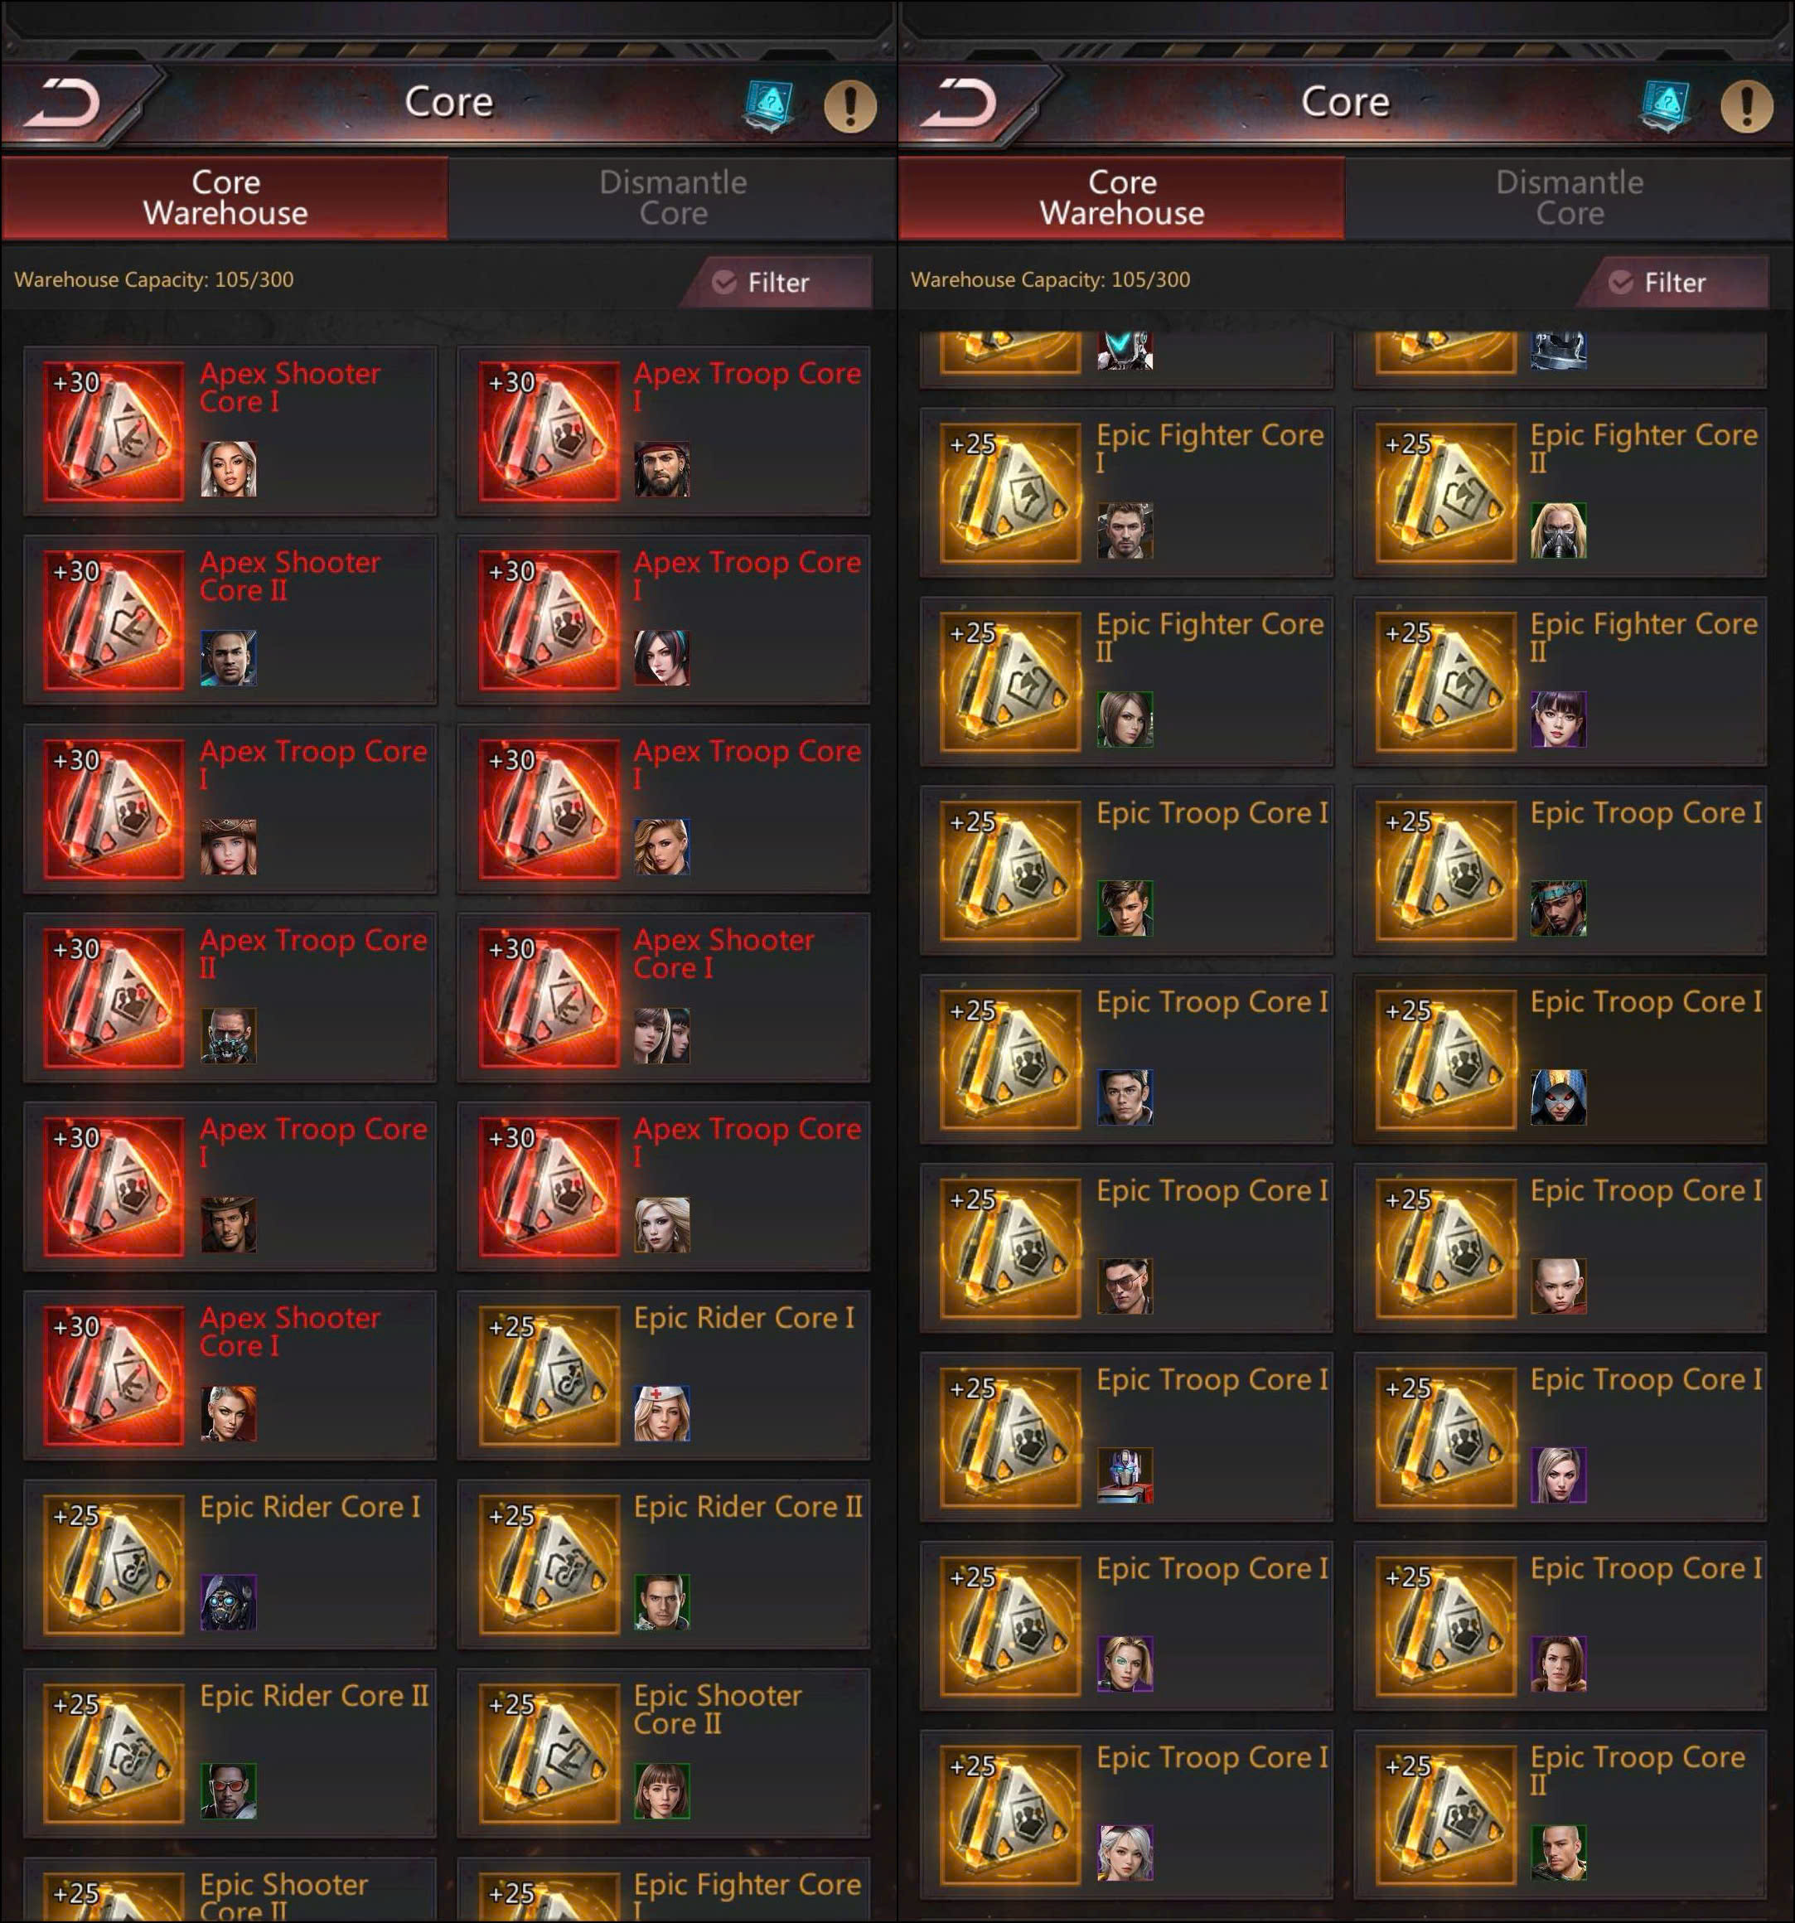Click the nurse hero portrait on Epic Rider Core I
Screen dimensions: 1795x1923
(x=661, y=1412)
